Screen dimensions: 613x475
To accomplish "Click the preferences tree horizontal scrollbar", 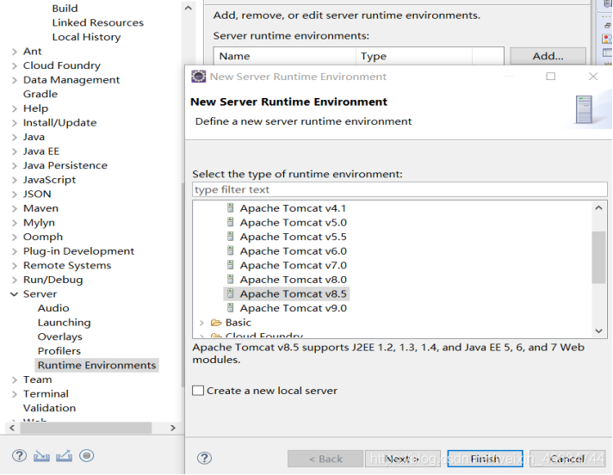I will pyautogui.click(x=86, y=428).
